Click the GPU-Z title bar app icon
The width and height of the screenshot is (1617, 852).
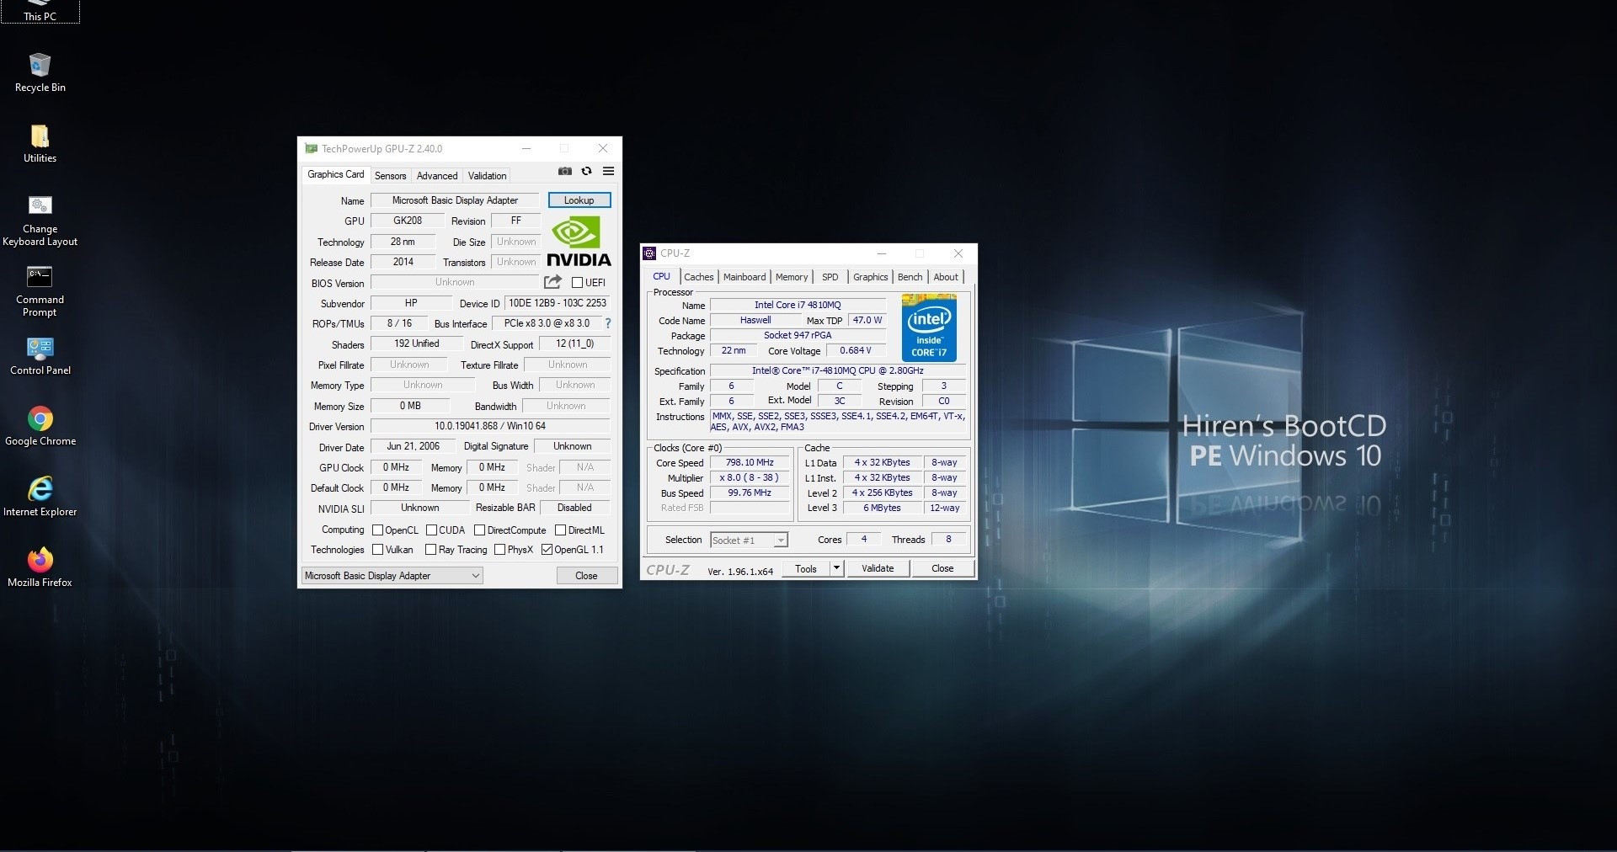[311, 149]
